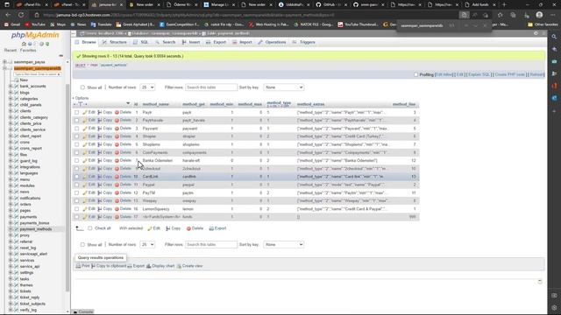
Task: Enable the Profiling checkbox
Action: [415, 74]
